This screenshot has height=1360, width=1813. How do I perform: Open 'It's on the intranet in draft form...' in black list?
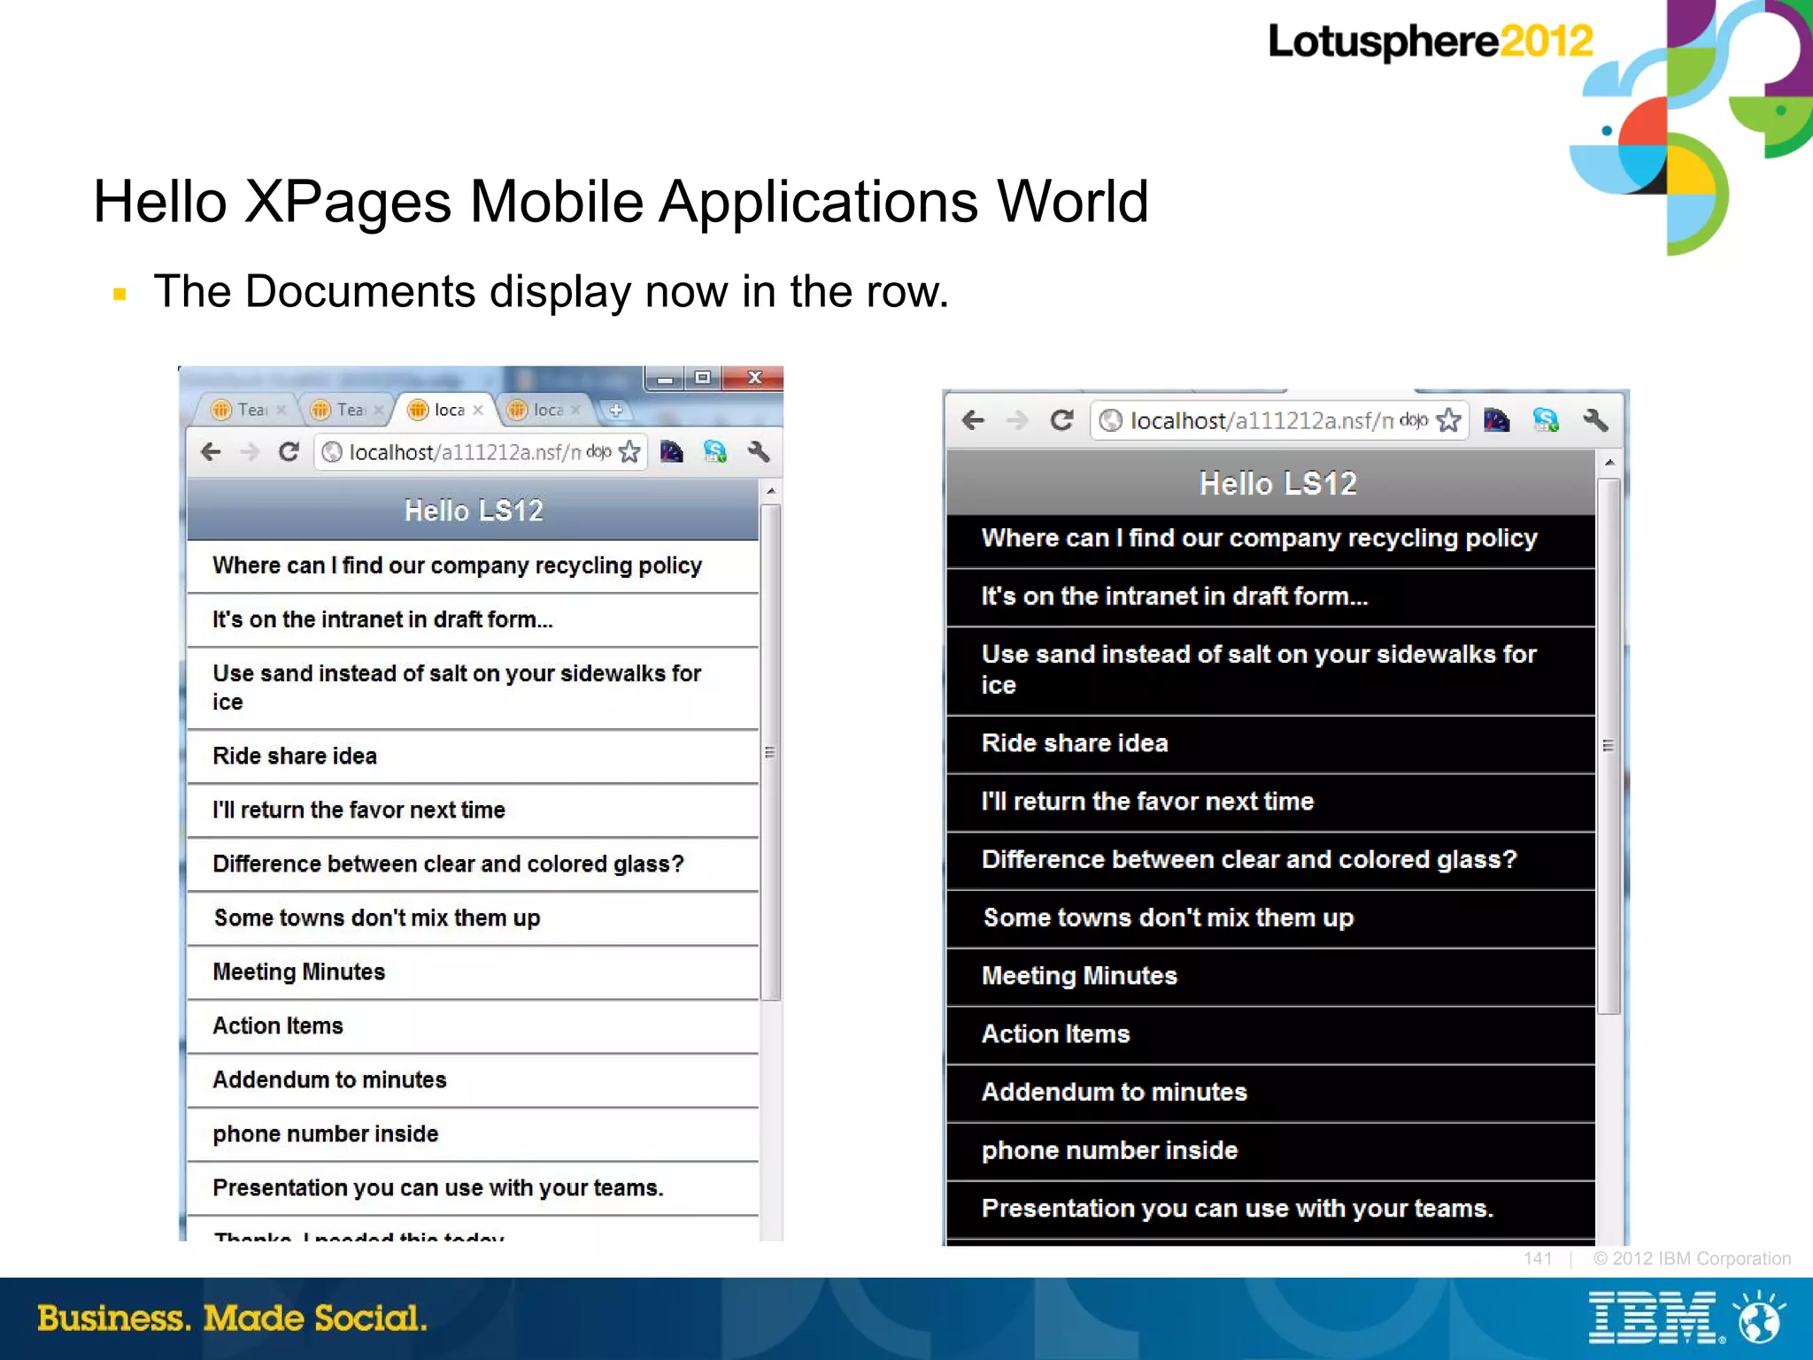pos(1270,597)
